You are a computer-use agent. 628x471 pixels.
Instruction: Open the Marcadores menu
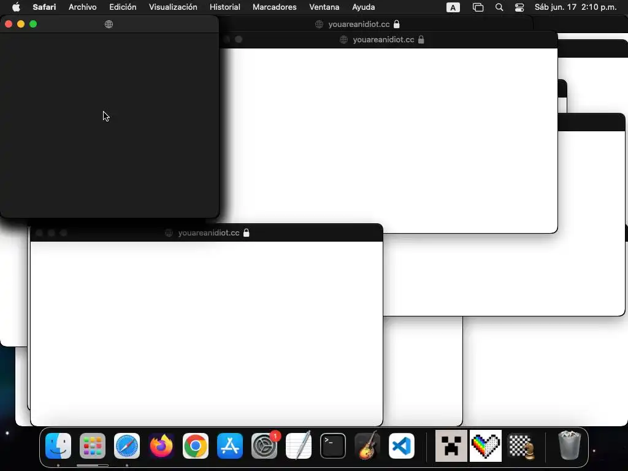coord(274,7)
